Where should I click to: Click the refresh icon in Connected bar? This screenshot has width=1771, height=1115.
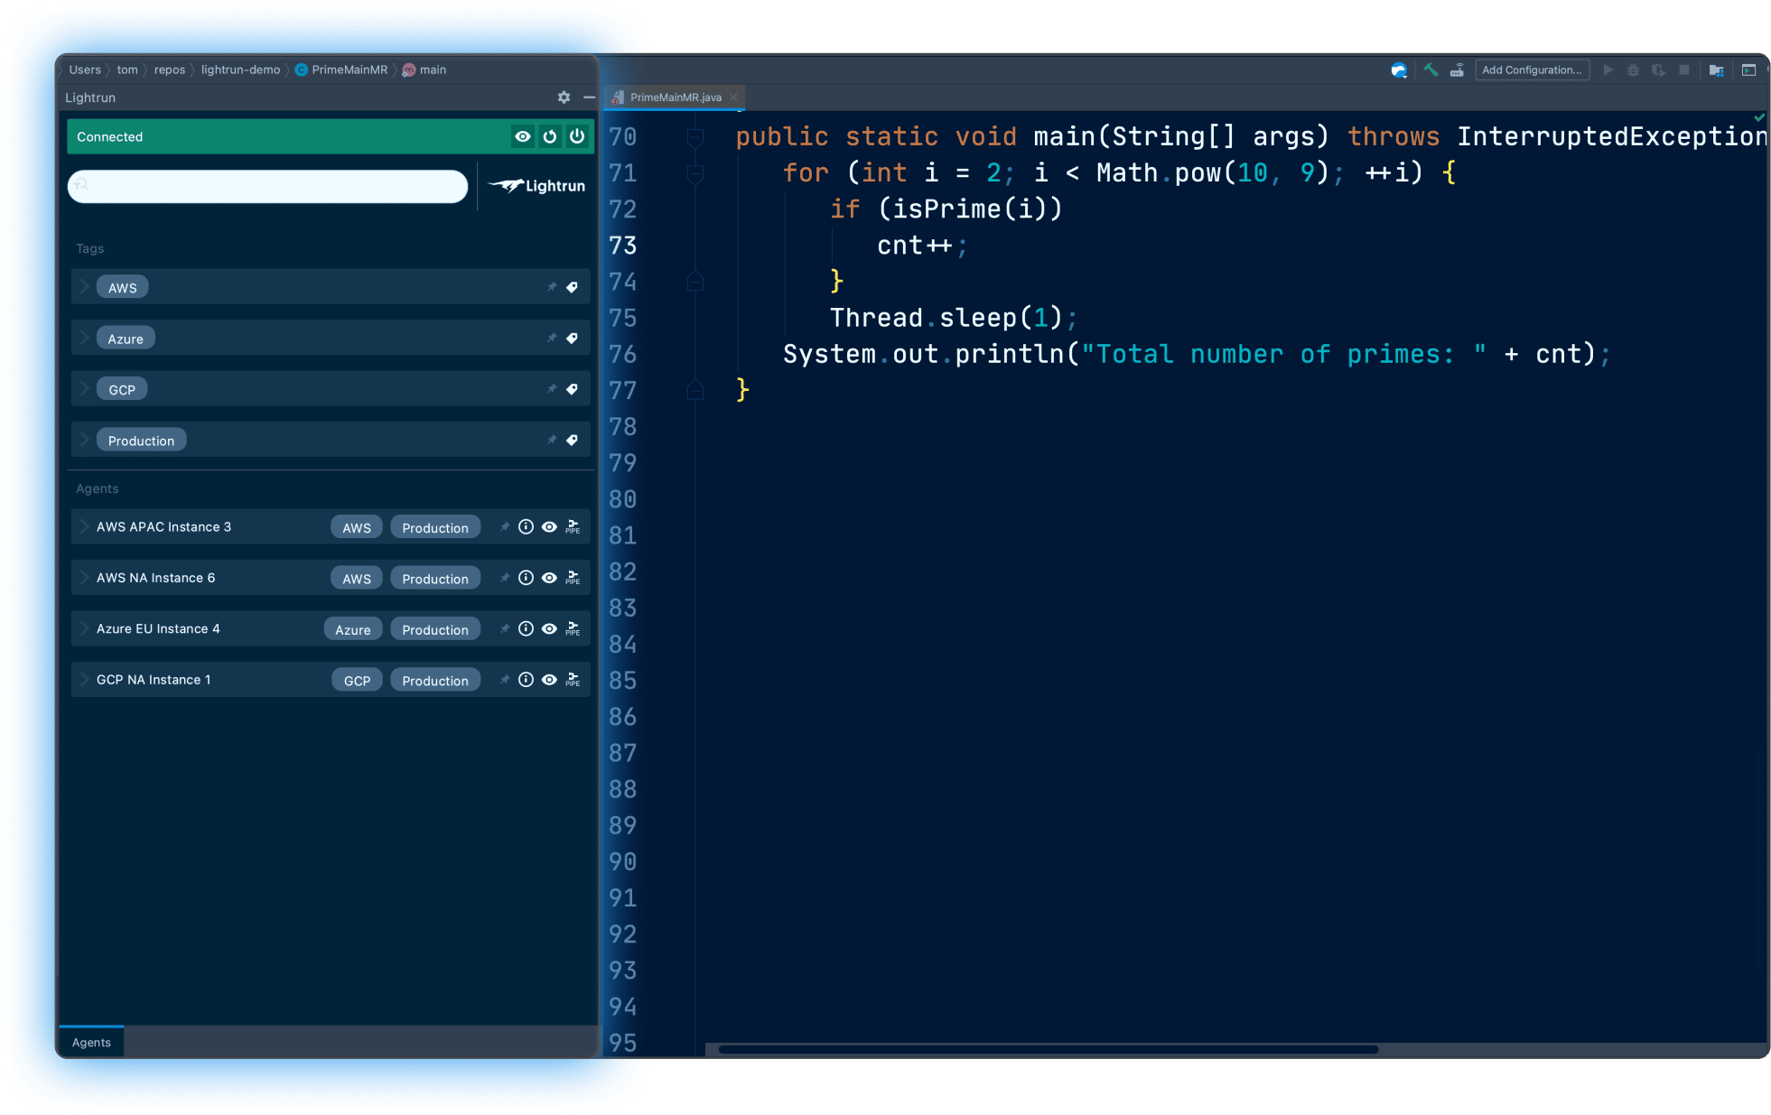click(550, 136)
